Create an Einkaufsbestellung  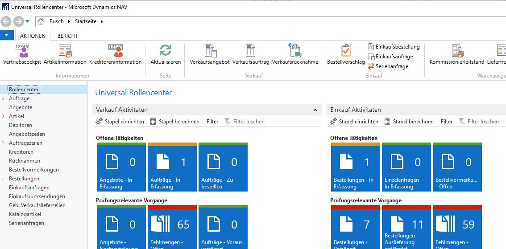(x=394, y=47)
